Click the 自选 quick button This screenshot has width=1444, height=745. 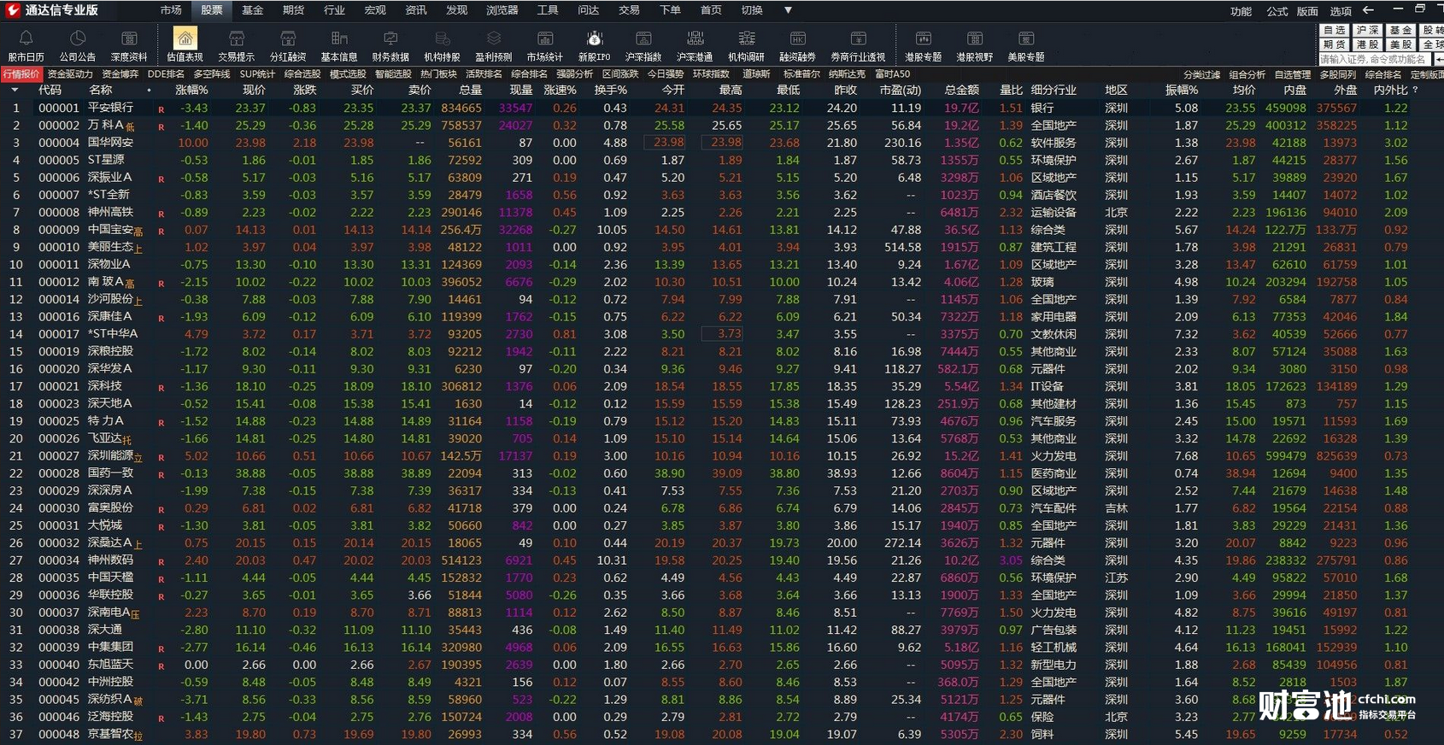point(1334,30)
